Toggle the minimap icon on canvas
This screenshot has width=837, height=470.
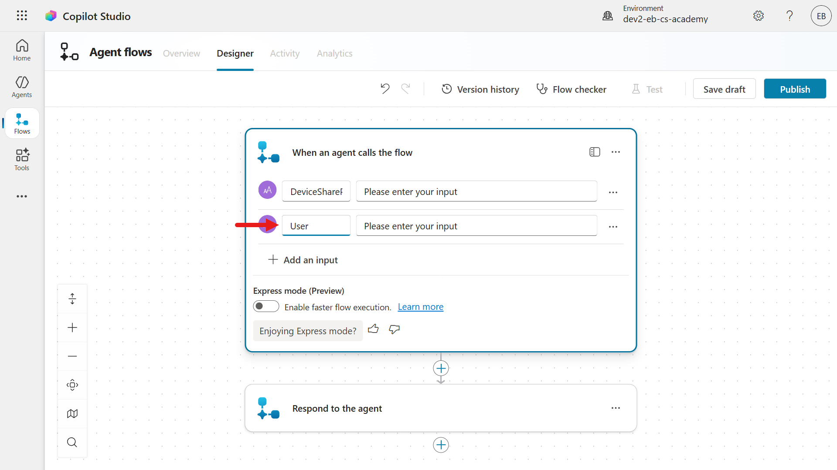coord(72,413)
